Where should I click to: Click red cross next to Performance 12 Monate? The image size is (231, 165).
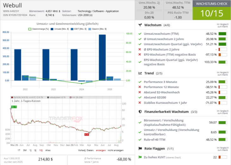tap(140, 87)
